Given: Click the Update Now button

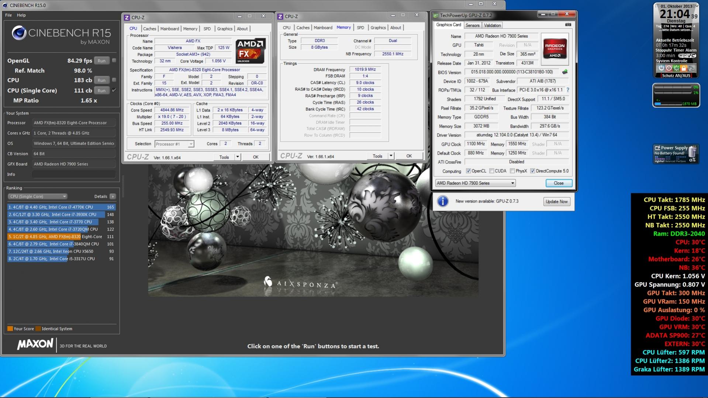Looking at the screenshot, I should coord(556,202).
